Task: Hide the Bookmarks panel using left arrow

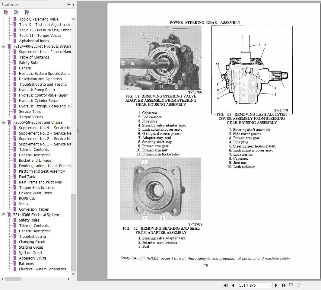Action: 74,5
